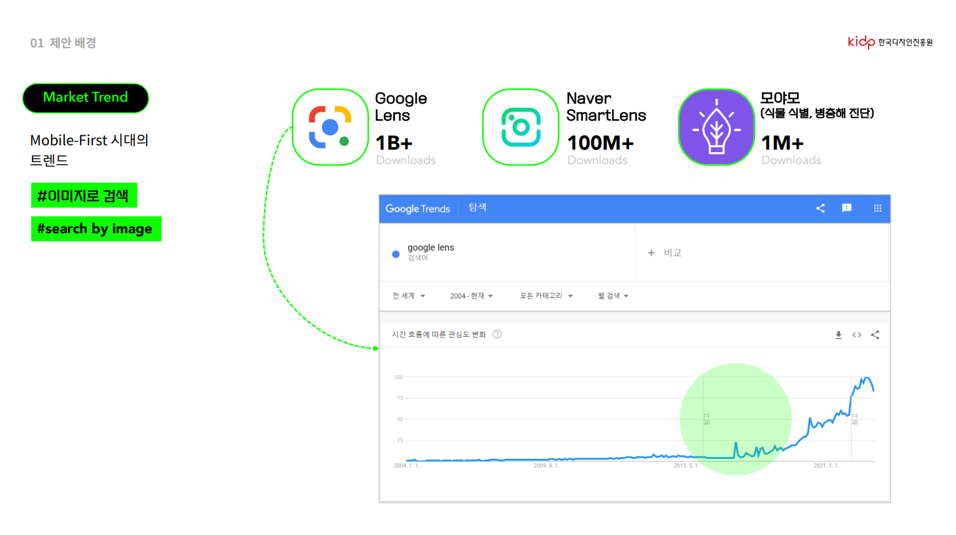The width and height of the screenshot is (956, 535).
Task: Click the purple Moyamo plant icon
Action: (716, 127)
